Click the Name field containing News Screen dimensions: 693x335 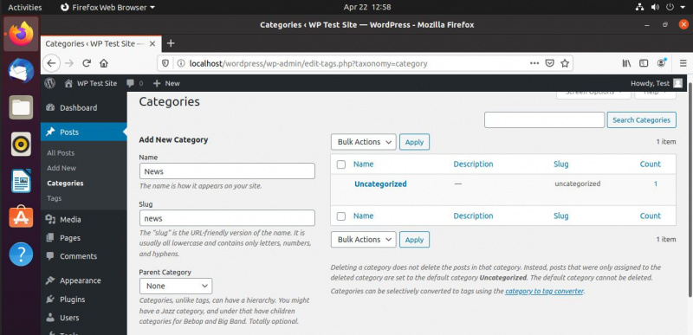tap(227, 171)
